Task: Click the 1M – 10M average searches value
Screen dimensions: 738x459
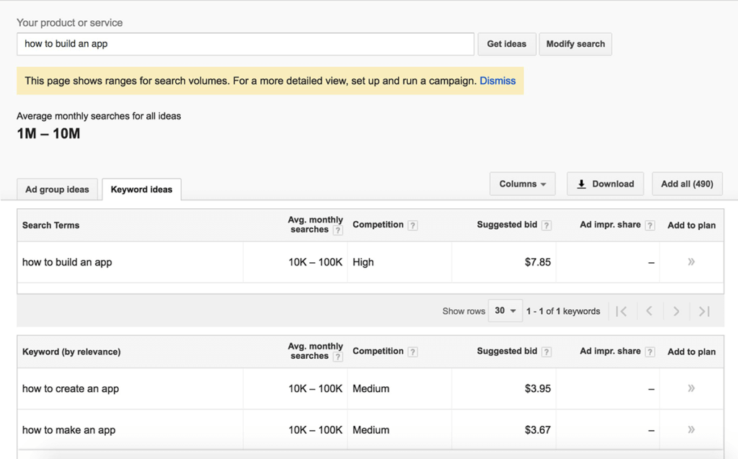Action: pyautogui.click(x=48, y=134)
